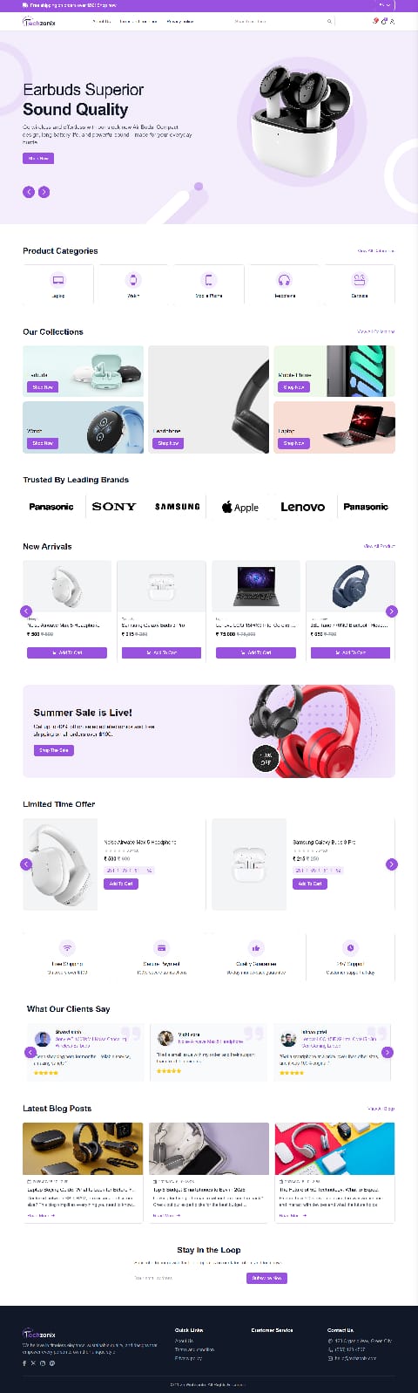Click the Techzonix logo in header
Image resolution: width=418 pixels, height=1393 pixels.
click(x=39, y=22)
